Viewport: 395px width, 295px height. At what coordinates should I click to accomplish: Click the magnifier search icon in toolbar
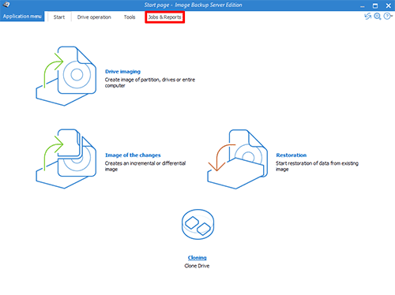[378, 17]
